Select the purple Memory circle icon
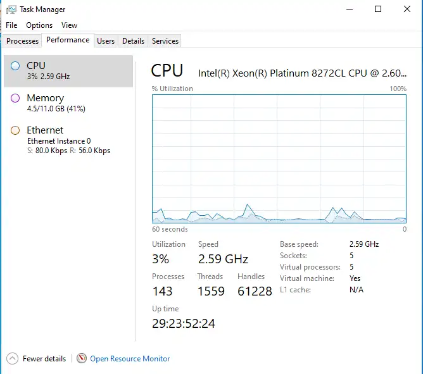This screenshot has width=423, height=374. pyautogui.click(x=15, y=98)
